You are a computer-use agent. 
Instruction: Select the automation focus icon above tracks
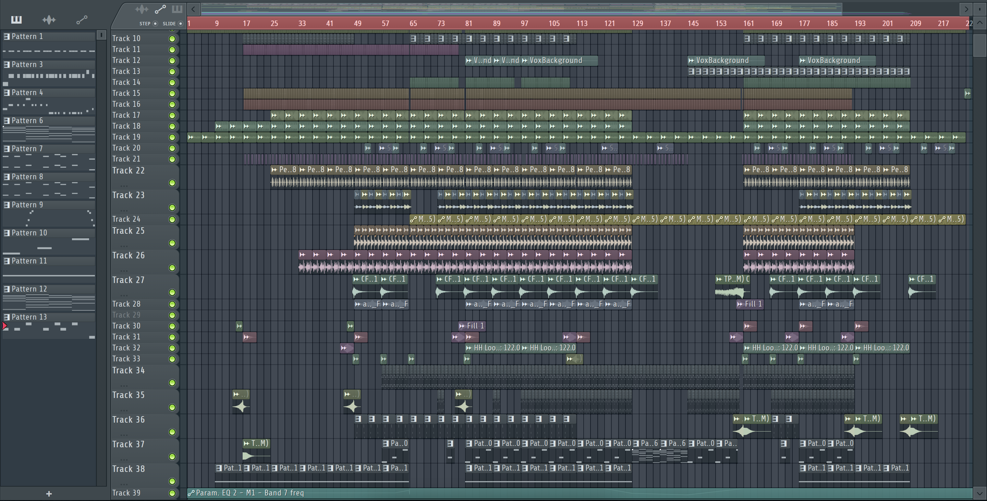coord(160,9)
